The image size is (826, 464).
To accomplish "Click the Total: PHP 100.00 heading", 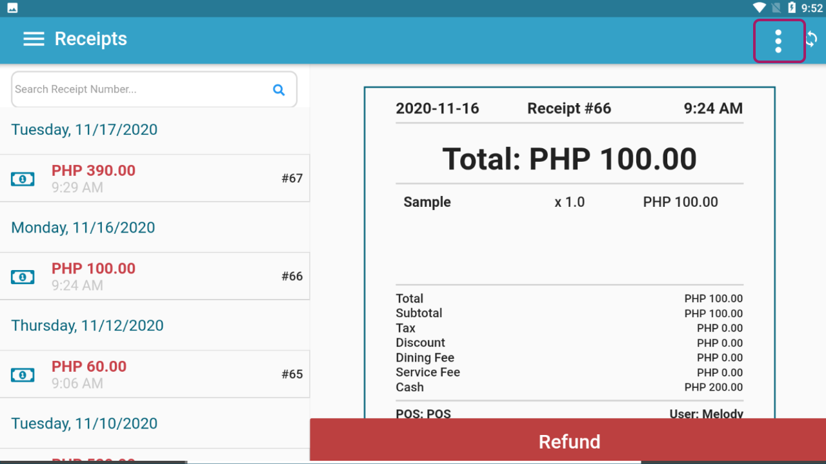I will pos(569,159).
